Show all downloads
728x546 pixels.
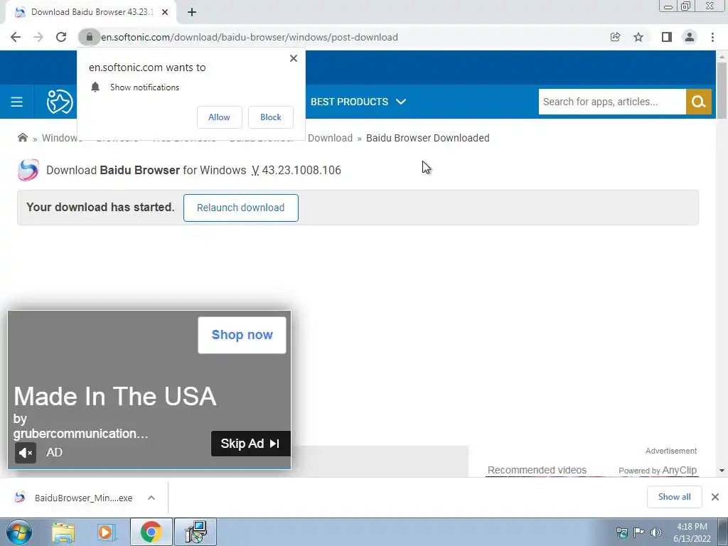coord(674,497)
